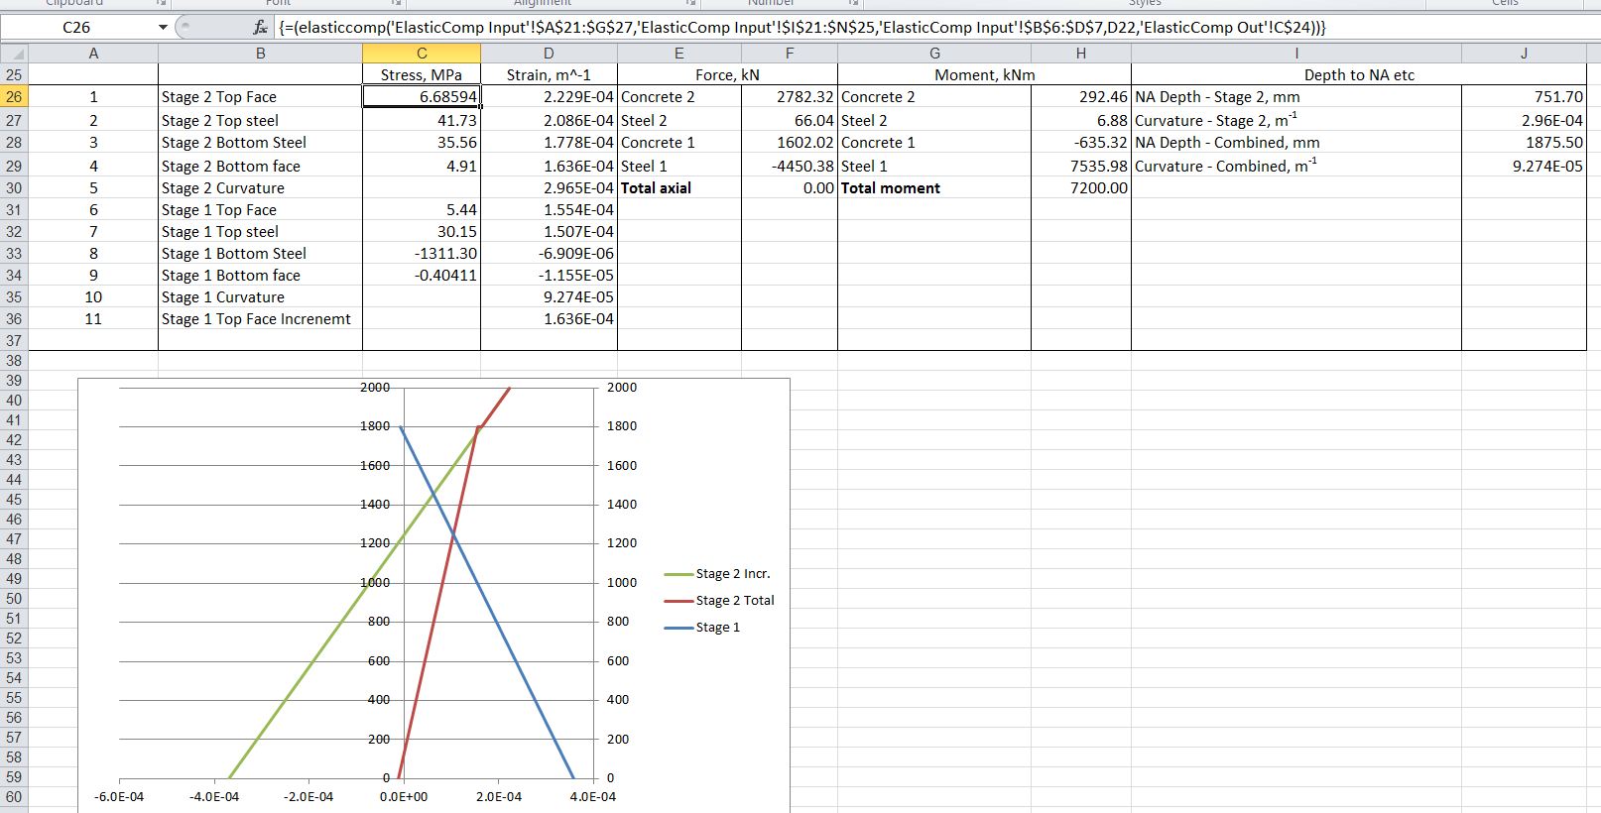Click the Stage 1 Bottom Steel stress cell
Image resolution: width=1601 pixels, height=813 pixels.
click(x=421, y=254)
